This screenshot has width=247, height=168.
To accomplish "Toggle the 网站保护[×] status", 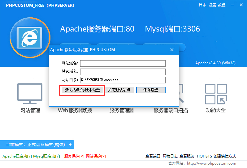I will (x=96, y=156).
